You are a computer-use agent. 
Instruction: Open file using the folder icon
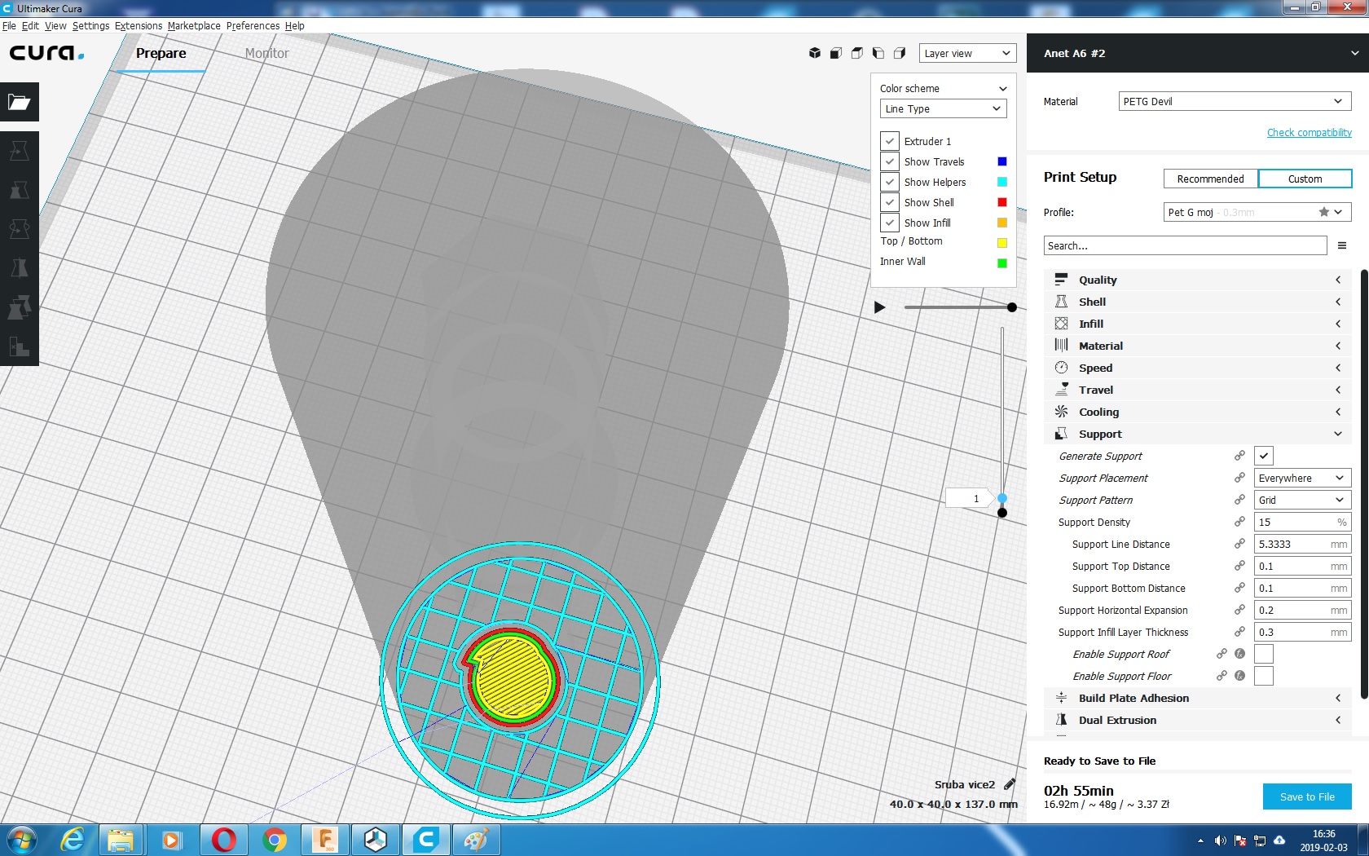pyautogui.click(x=20, y=102)
